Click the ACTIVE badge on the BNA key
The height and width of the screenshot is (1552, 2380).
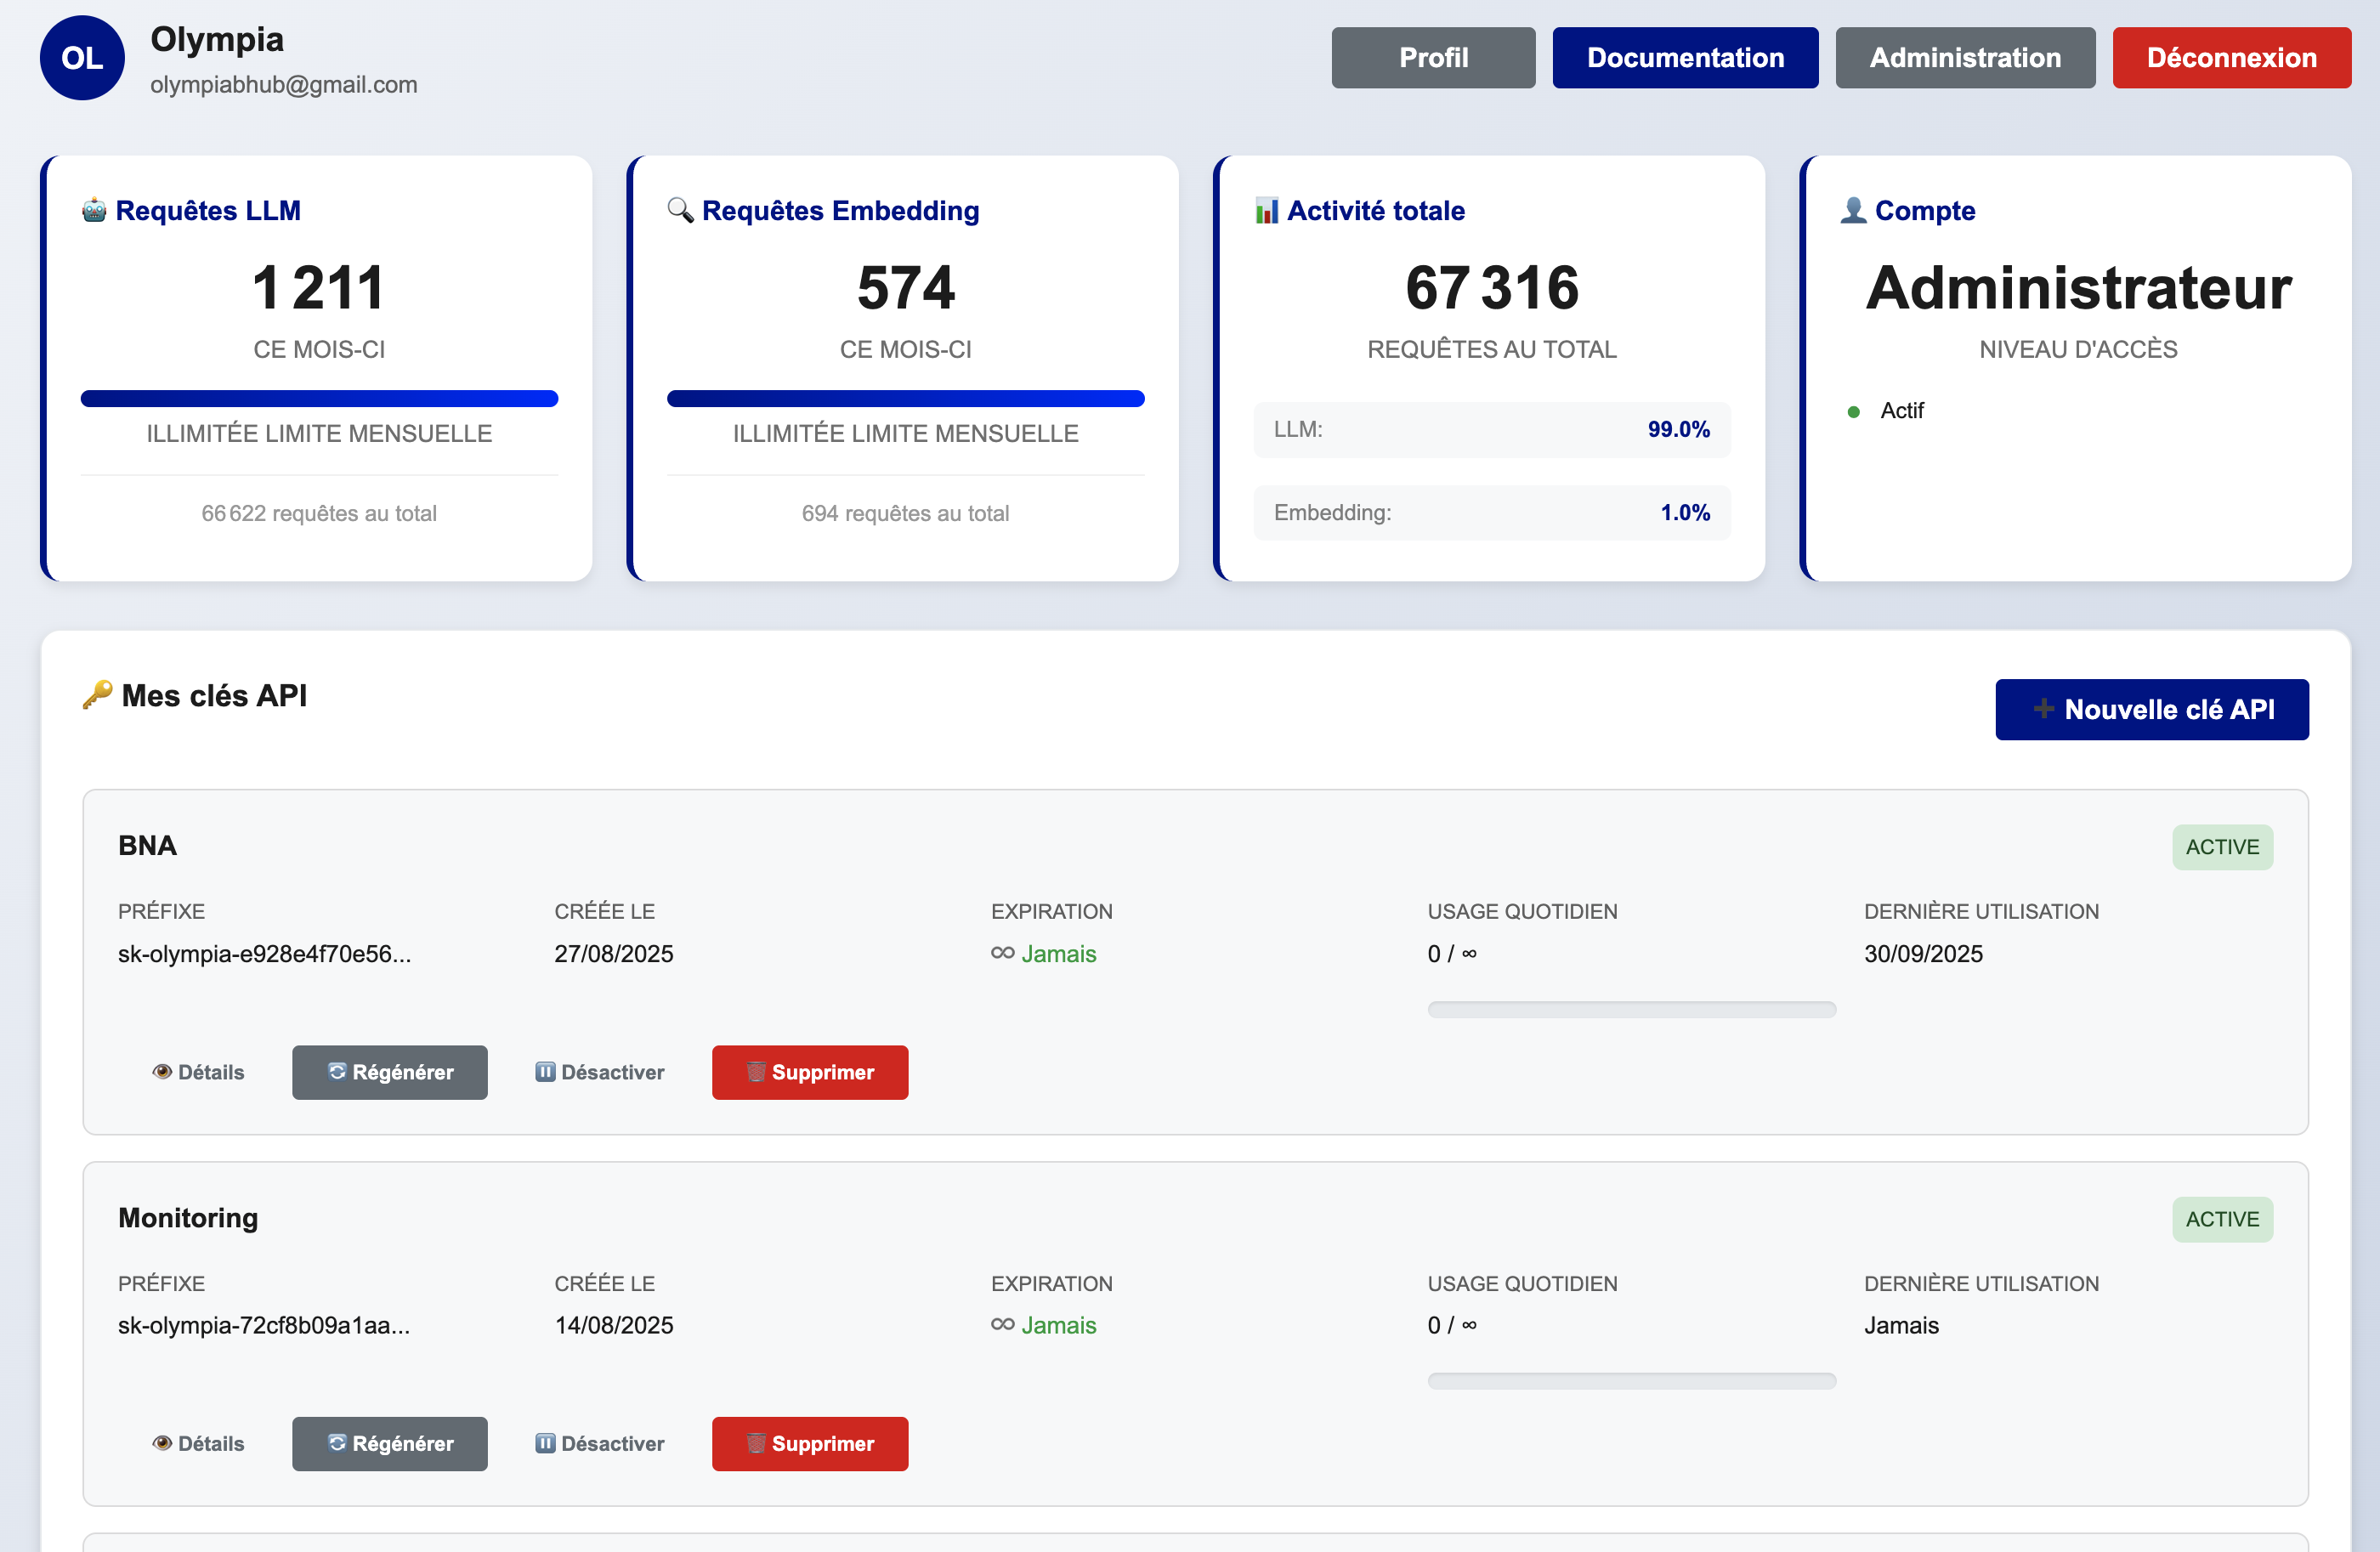click(x=2221, y=847)
